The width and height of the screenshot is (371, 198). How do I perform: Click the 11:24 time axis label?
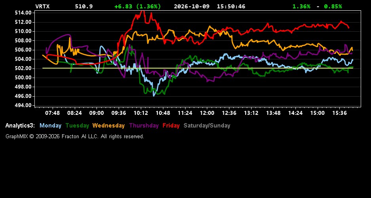pyautogui.click(x=185, y=113)
